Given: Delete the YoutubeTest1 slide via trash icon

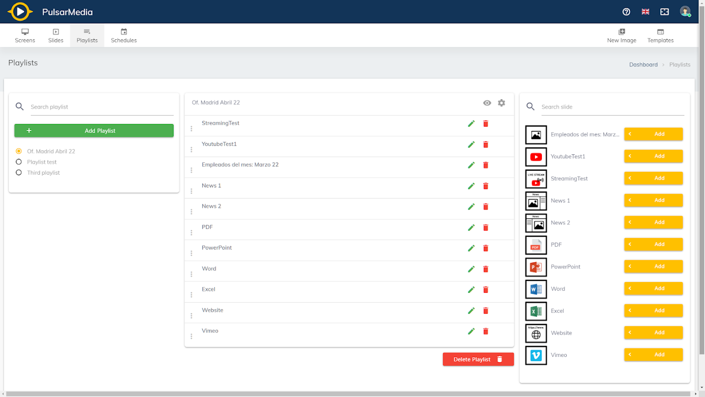Looking at the screenshot, I should pos(485,144).
